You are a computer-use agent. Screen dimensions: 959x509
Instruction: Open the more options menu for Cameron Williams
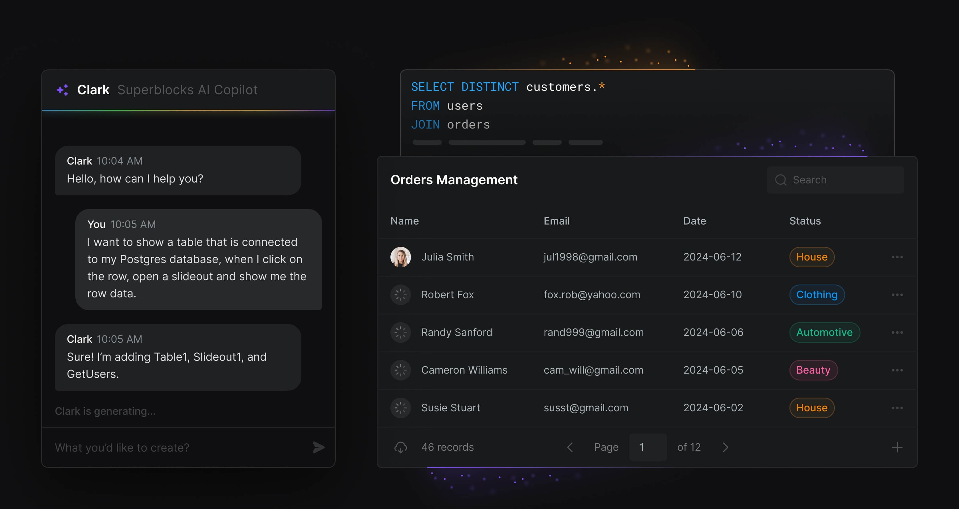897,370
